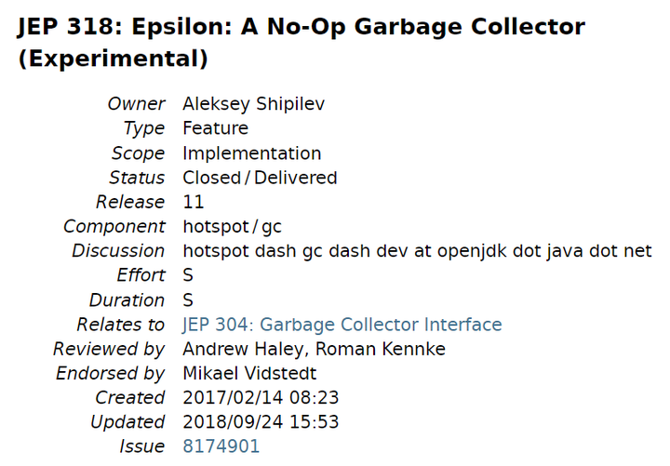Click the JEP 318 Epsilon page title
The image size is (670, 466).
pos(301,43)
